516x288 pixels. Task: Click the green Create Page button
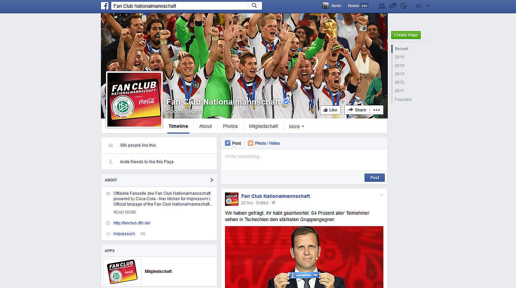pyautogui.click(x=406, y=35)
